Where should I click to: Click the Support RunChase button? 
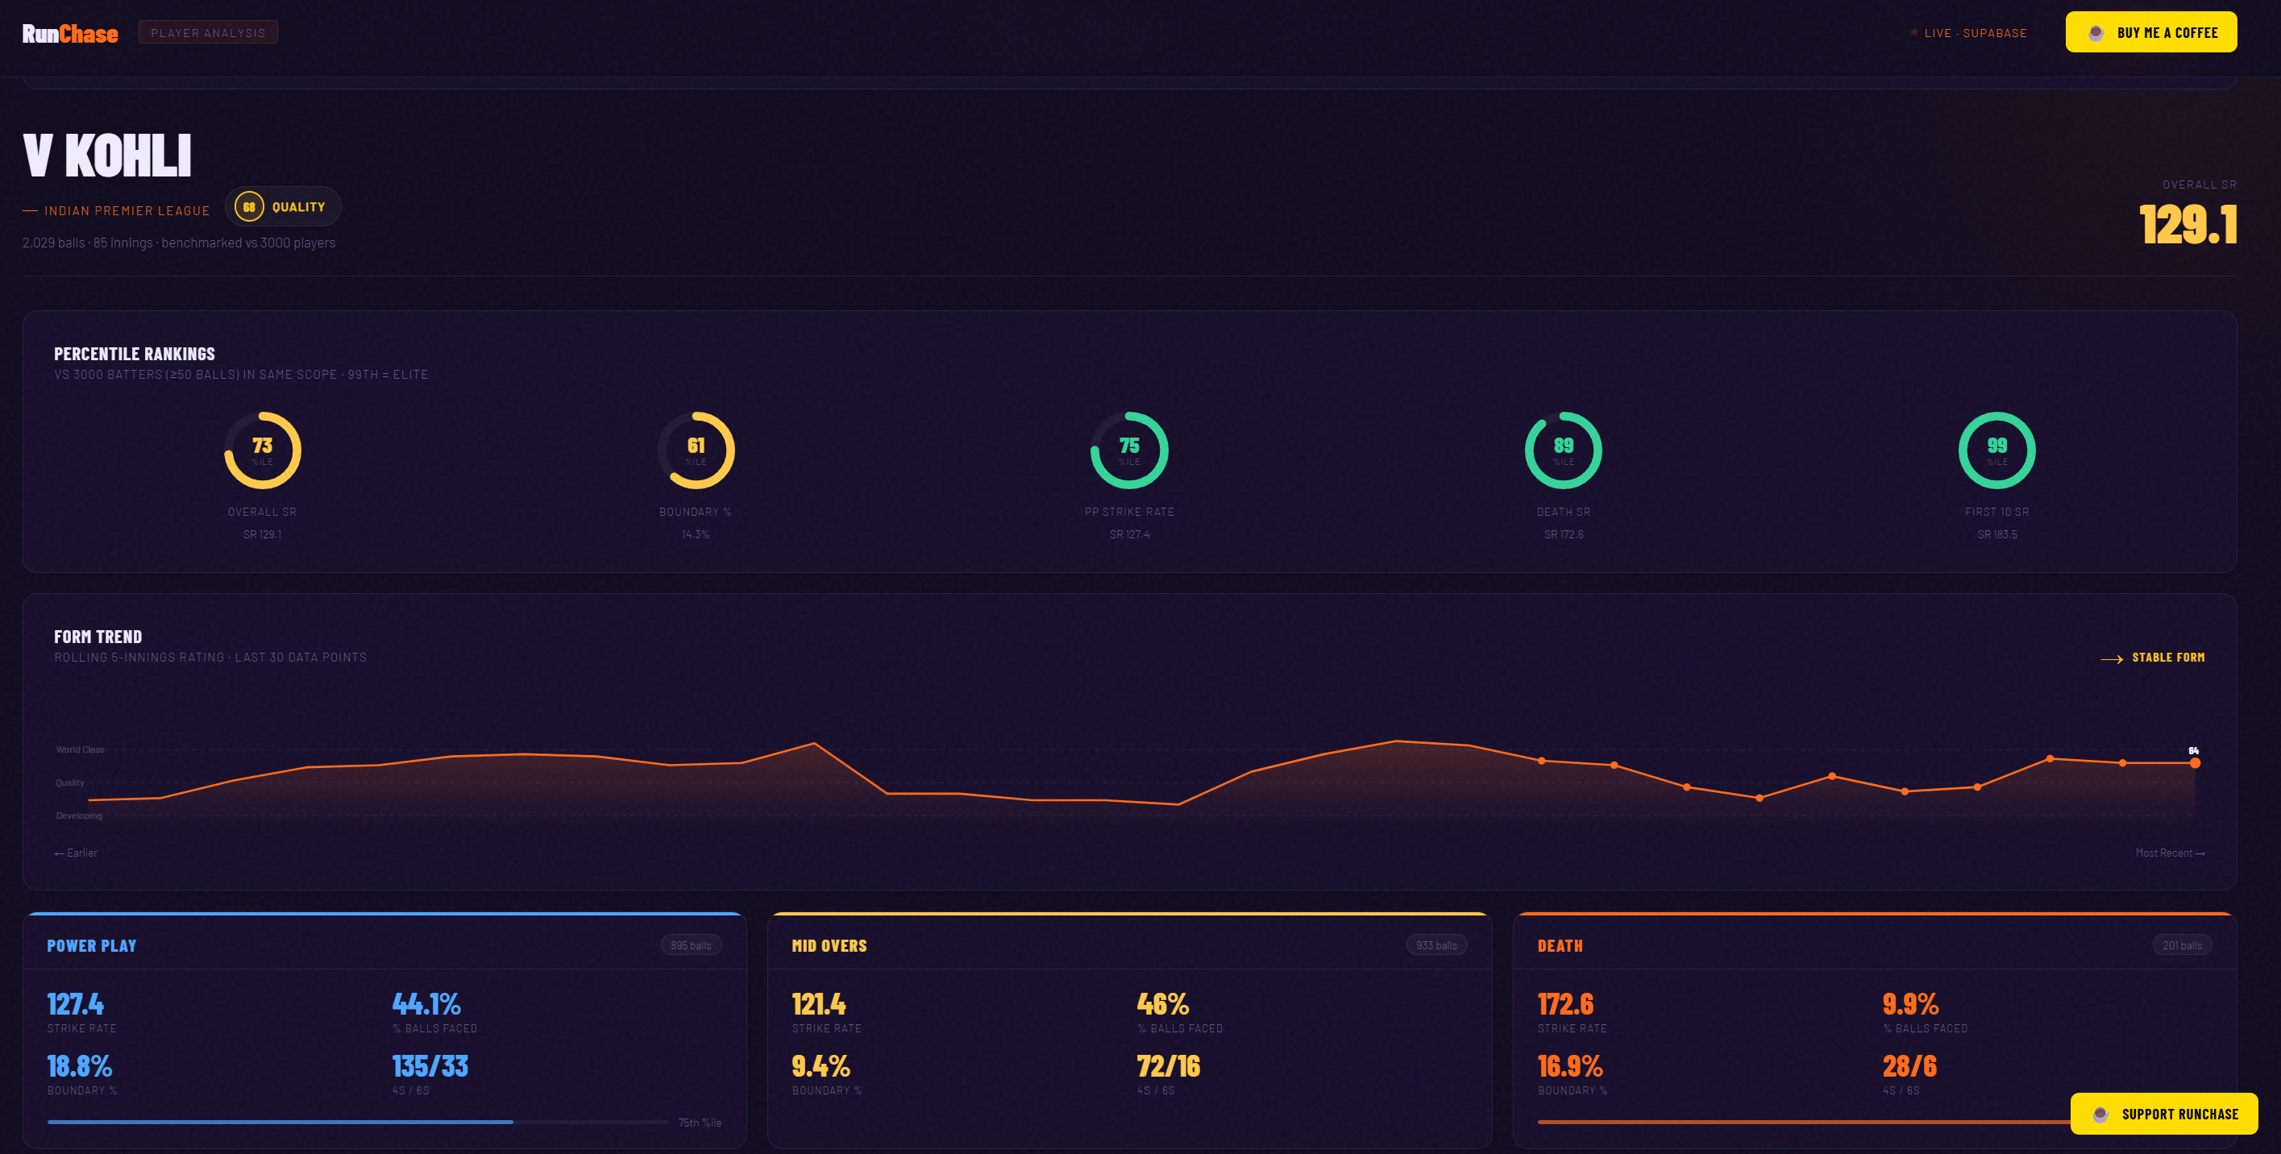(x=2163, y=1115)
